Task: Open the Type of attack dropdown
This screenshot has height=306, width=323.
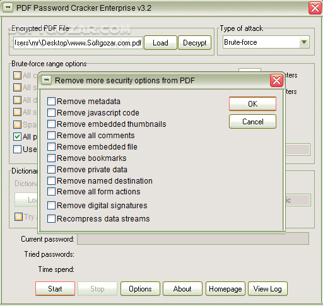Action: click(304, 42)
